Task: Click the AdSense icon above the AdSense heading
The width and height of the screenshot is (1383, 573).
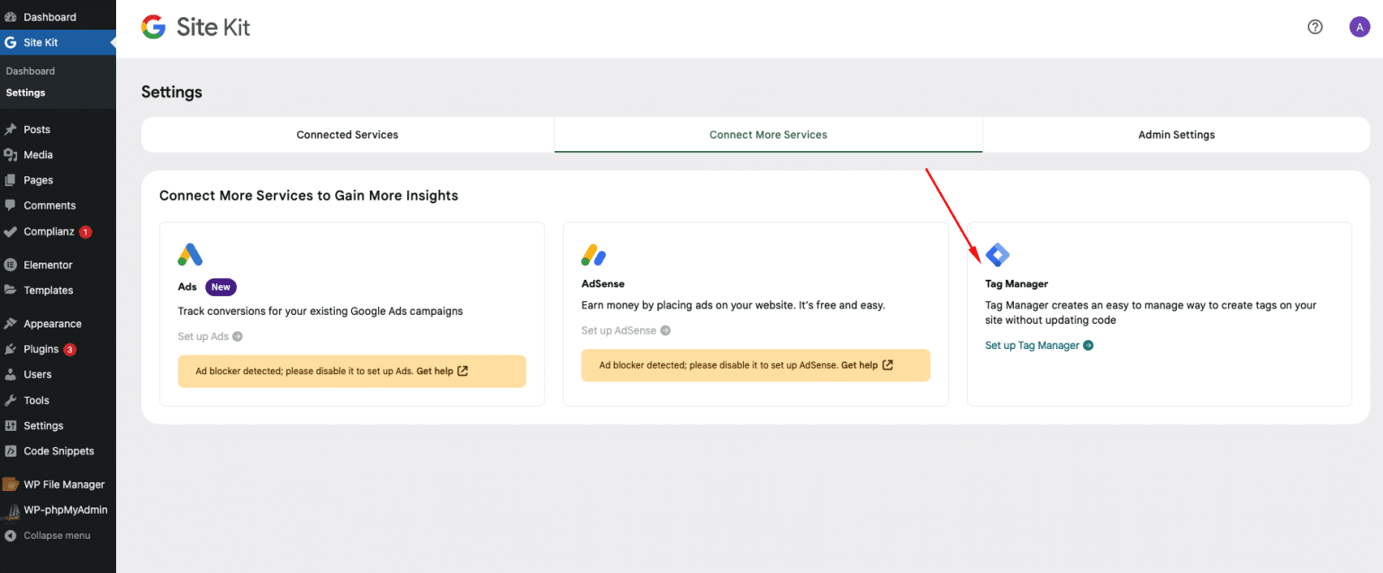Action: tap(593, 255)
